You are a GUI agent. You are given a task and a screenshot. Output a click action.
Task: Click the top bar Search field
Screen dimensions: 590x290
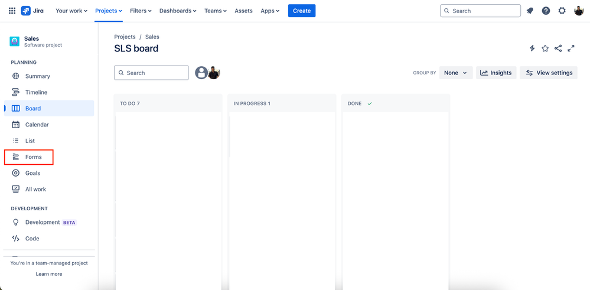click(481, 11)
